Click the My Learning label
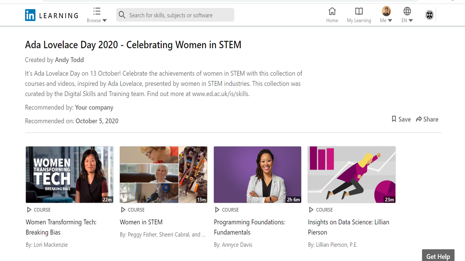Viewport: 465px width, 261px height. 359,21
